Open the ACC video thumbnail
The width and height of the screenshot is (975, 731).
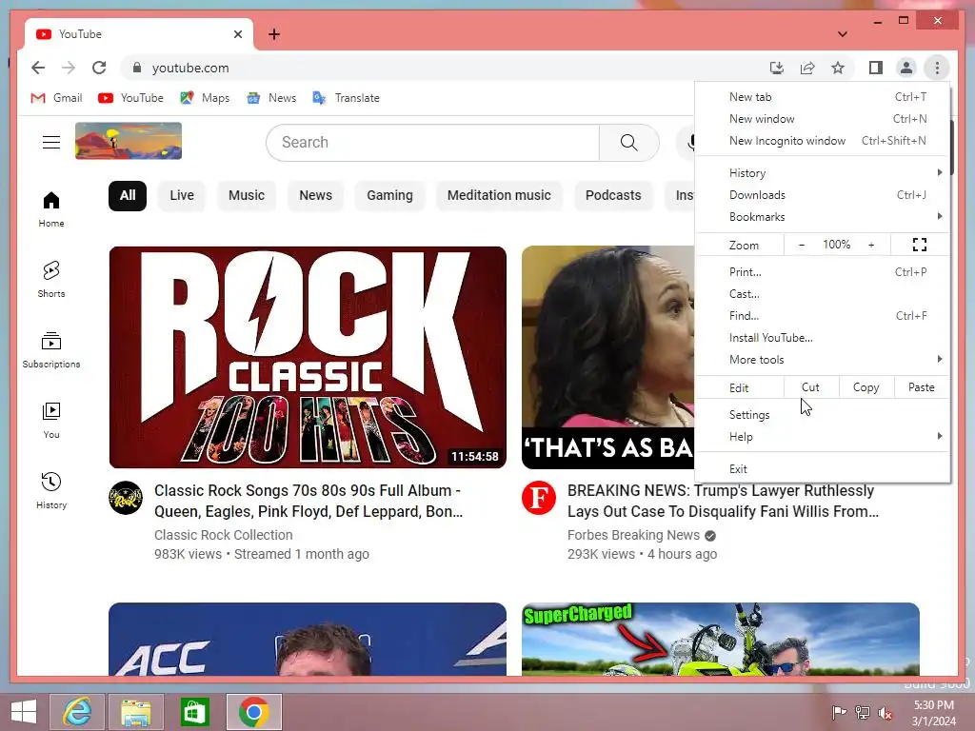308,639
